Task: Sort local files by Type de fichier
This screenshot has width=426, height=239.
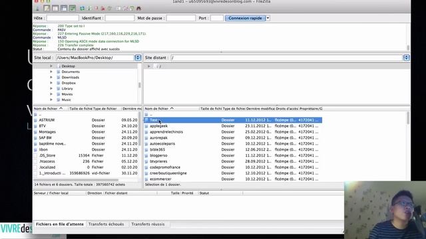Action: [105, 109]
